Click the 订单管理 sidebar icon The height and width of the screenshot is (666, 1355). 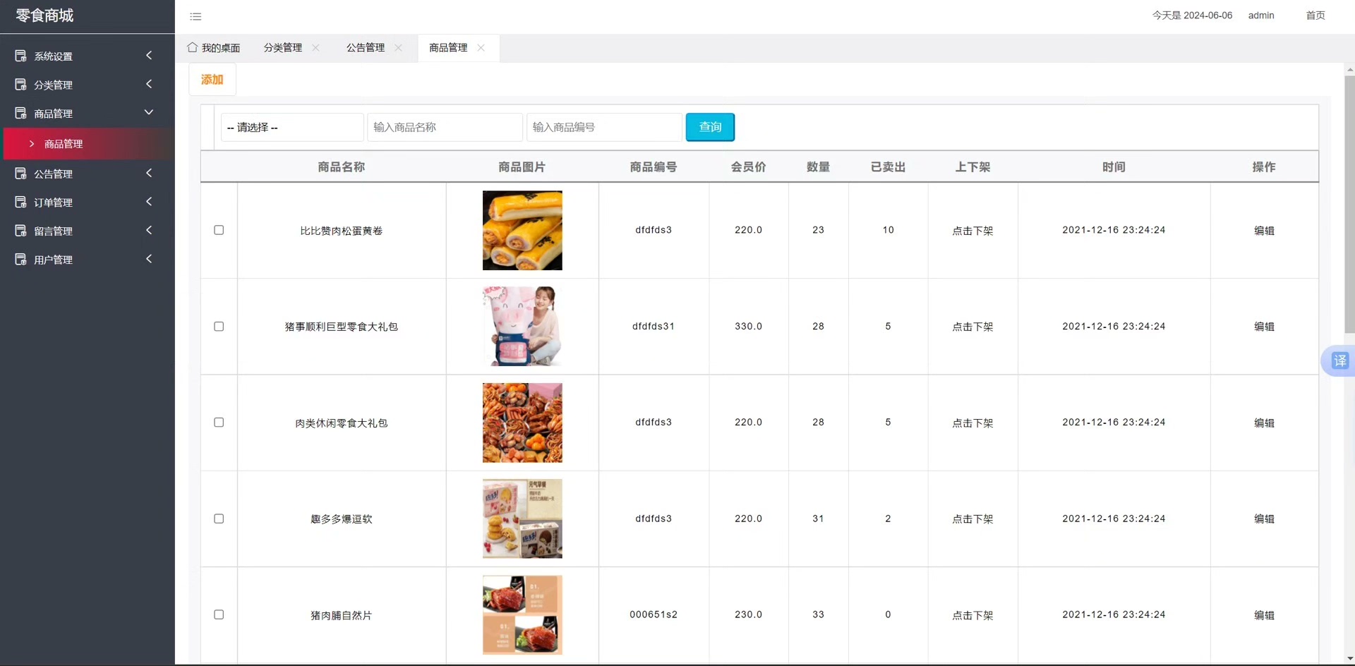21,202
